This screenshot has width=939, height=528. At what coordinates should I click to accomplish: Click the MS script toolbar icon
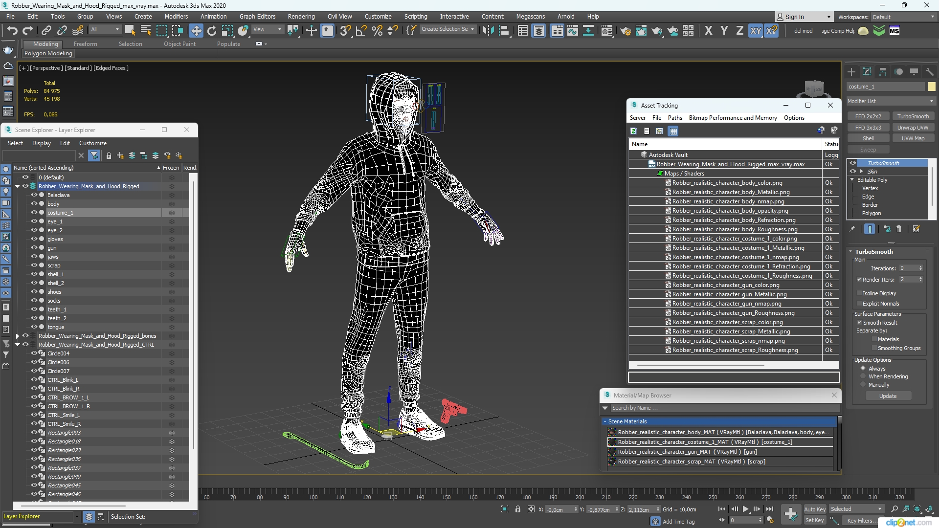pyautogui.click(x=894, y=31)
